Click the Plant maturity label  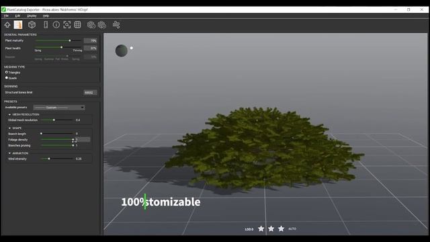[x=14, y=40]
